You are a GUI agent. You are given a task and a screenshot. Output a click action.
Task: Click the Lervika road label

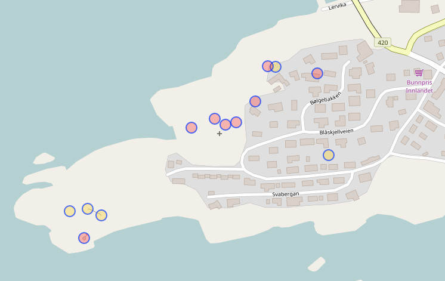coord(338,5)
